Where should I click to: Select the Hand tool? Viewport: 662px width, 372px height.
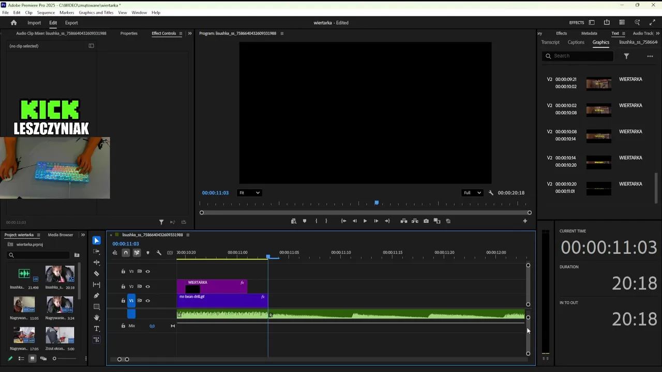[97, 318]
